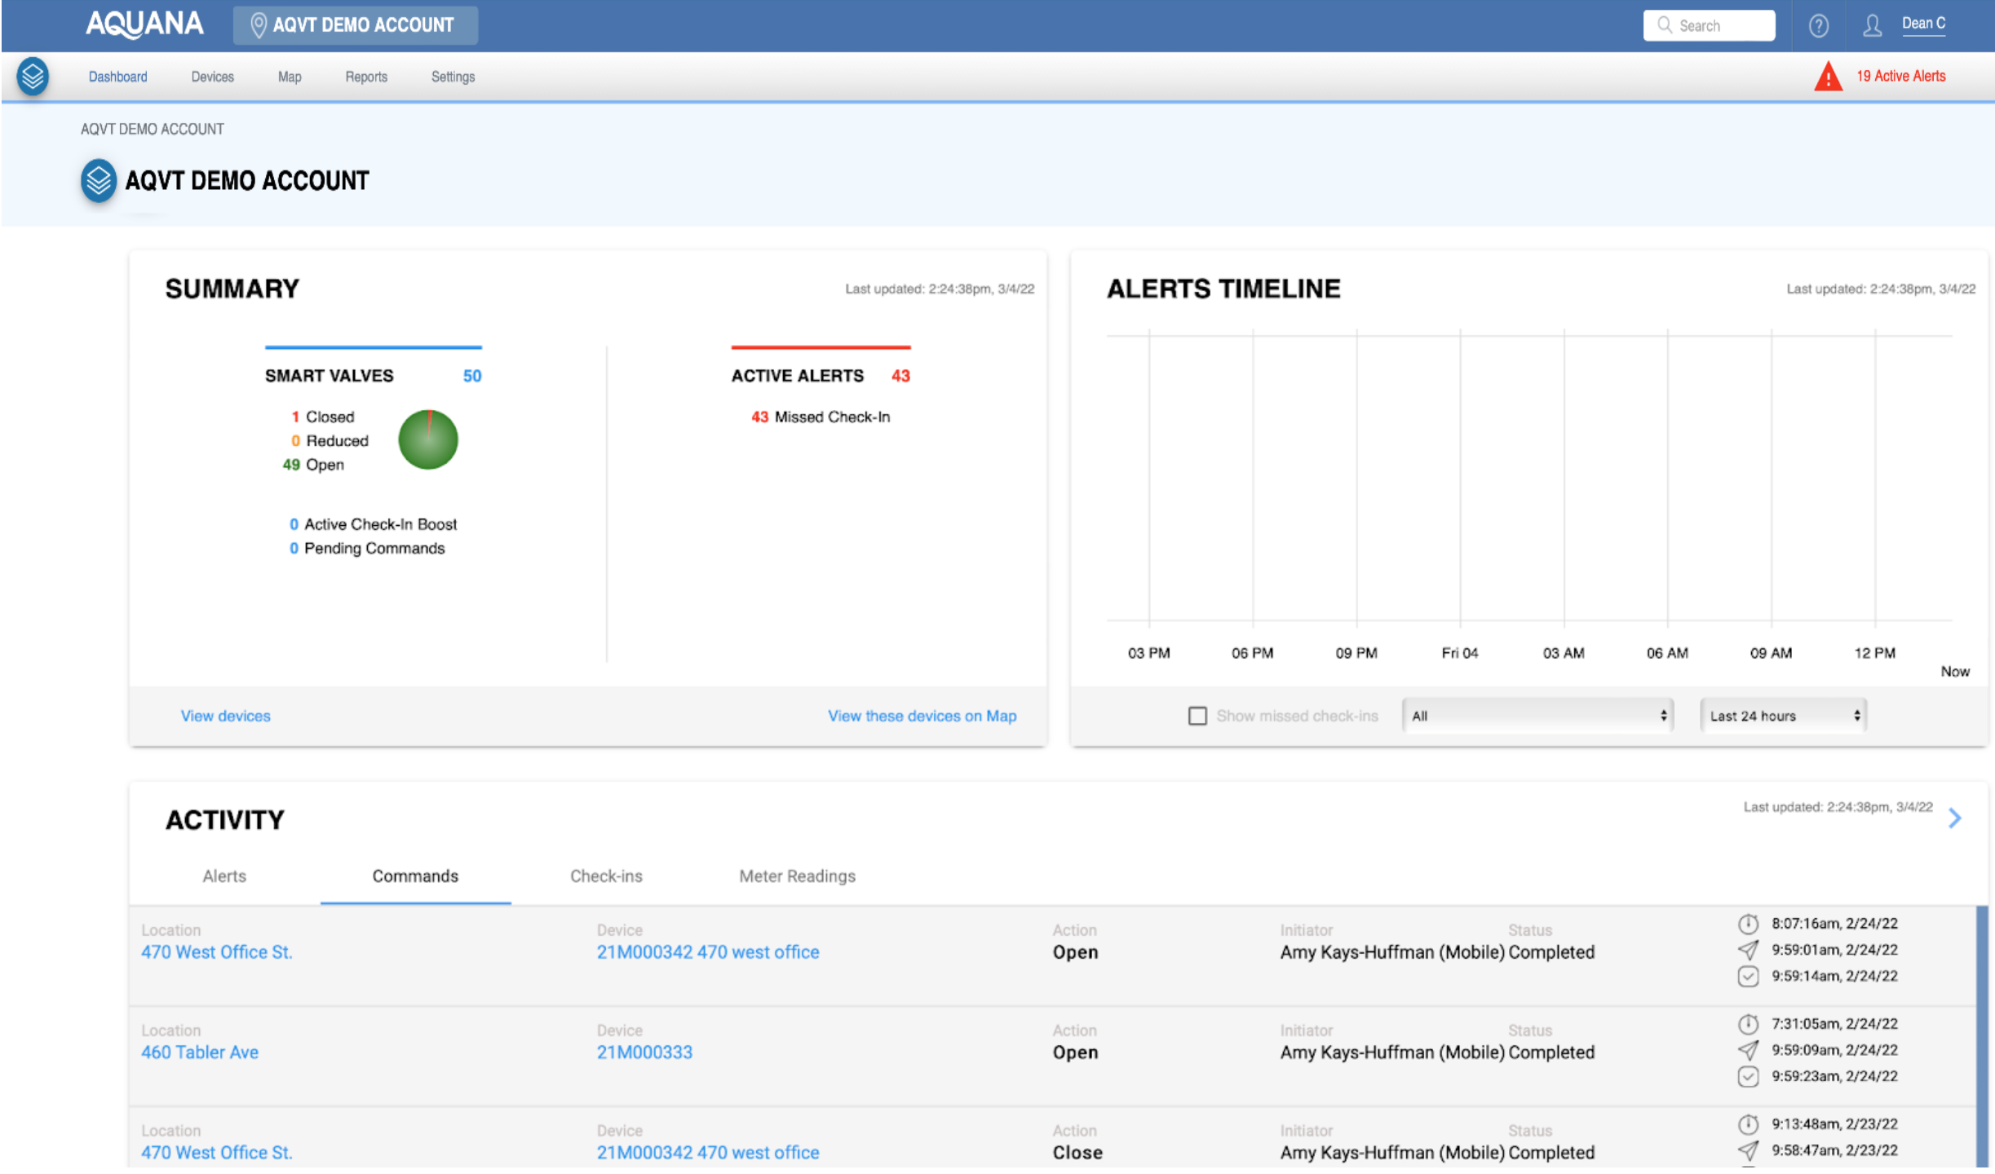Click the layers icon beside Dashboard
The image size is (1995, 1174).
(33, 77)
